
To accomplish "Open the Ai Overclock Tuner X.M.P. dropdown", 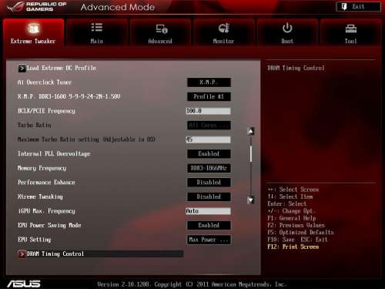I will [209, 82].
